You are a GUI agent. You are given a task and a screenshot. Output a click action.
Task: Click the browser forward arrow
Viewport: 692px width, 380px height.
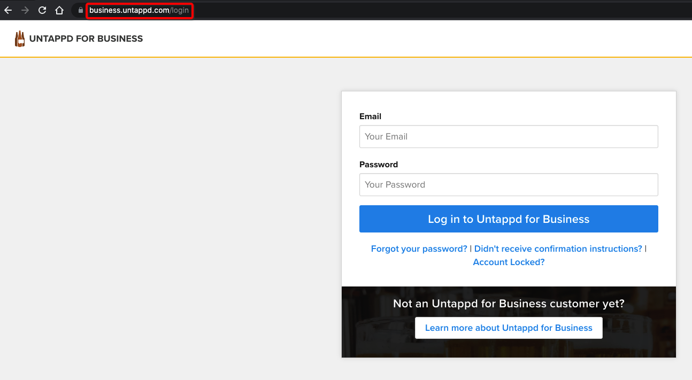[x=25, y=10]
